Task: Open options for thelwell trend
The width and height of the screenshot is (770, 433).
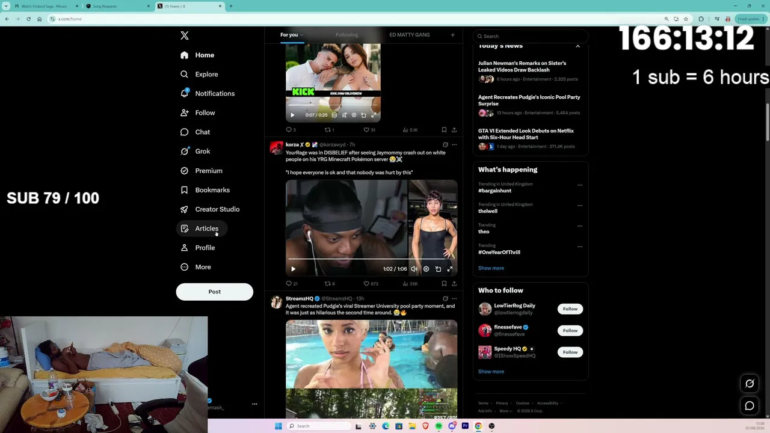Action: (x=580, y=206)
